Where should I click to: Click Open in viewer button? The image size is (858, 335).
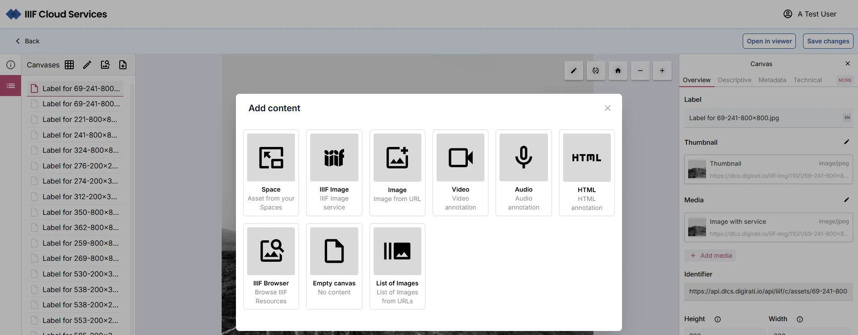point(769,41)
